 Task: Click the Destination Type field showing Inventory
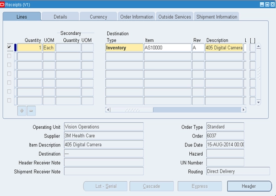(124, 48)
